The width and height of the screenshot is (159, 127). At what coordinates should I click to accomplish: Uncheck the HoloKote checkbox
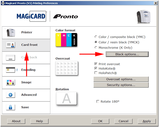(x=96, y=68)
